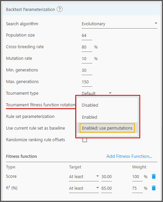The height and width of the screenshot is (202, 163).
Task: Open Score target At least dropdown
Action: [84, 177]
